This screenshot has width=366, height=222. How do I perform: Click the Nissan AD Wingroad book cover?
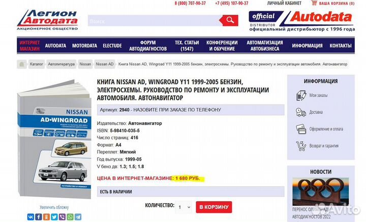tap(54, 140)
